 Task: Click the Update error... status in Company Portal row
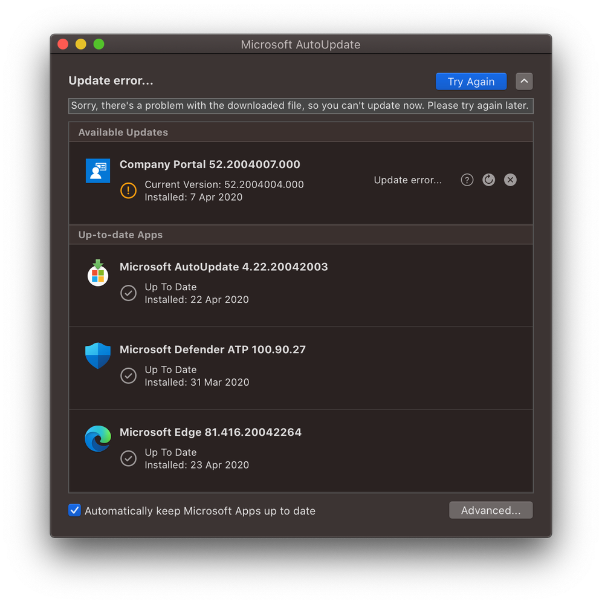(x=407, y=180)
